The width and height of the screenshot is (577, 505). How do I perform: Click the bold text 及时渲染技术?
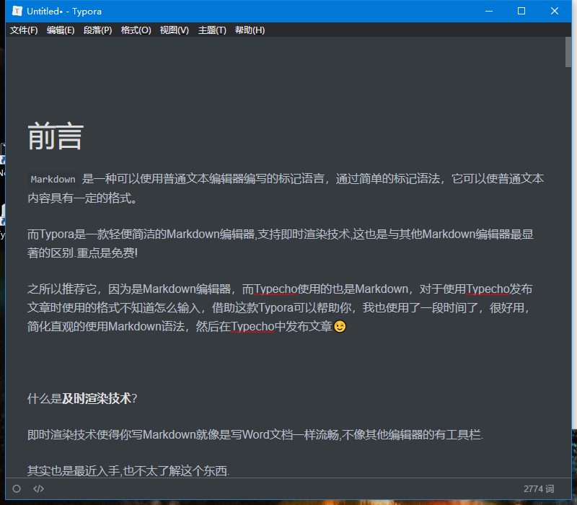[97, 398]
